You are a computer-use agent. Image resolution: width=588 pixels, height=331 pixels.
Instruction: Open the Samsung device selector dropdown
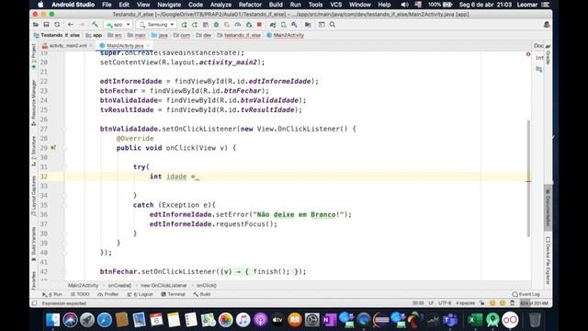(157, 25)
